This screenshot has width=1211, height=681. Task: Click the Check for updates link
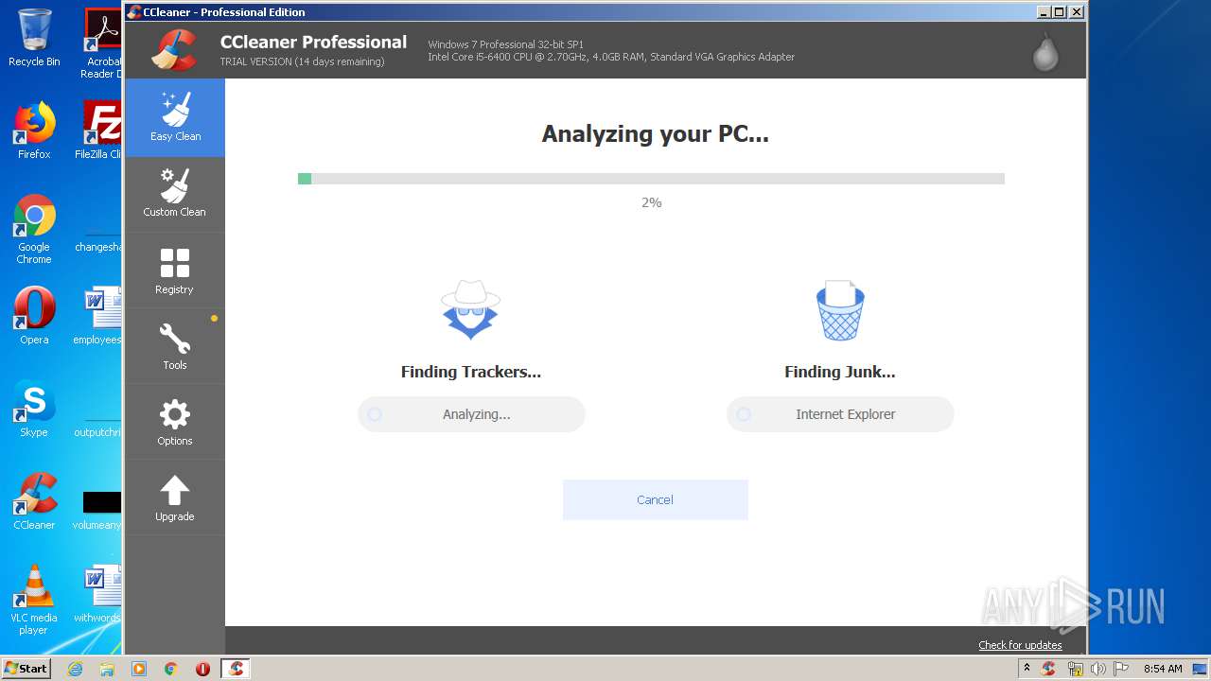[x=1020, y=645]
